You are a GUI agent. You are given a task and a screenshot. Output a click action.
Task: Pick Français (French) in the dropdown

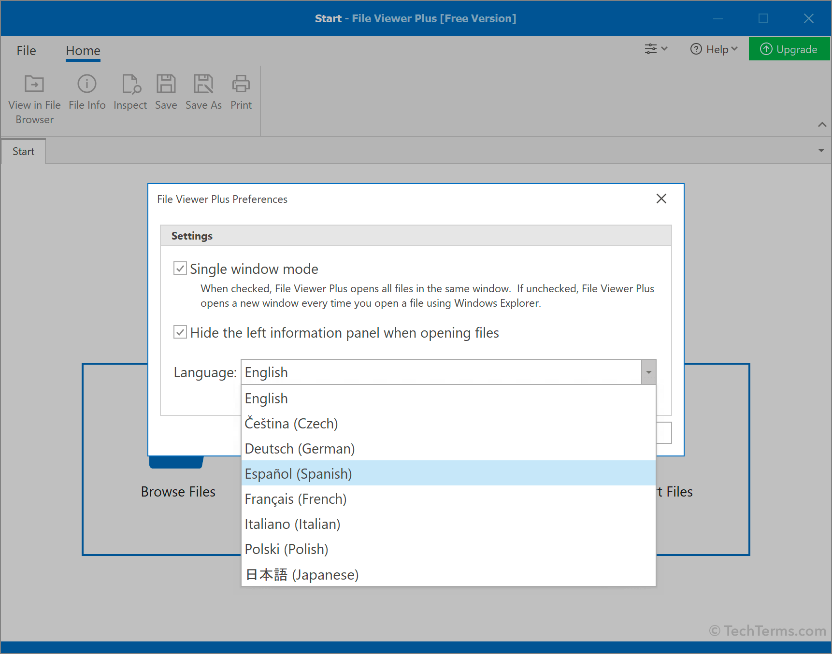click(448, 499)
